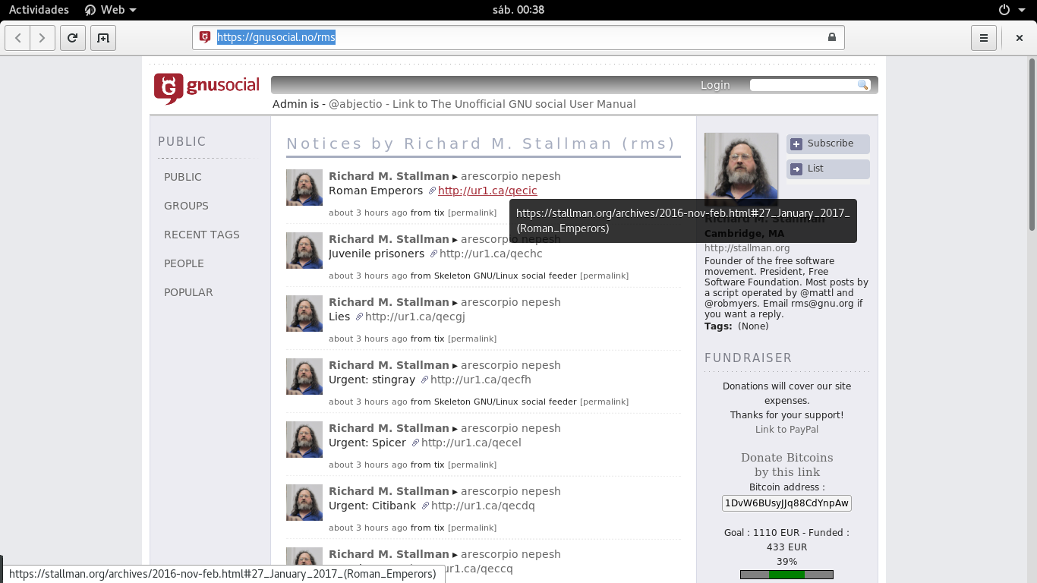The height and width of the screenshot is (583, 1037).
Task: Click attachment icon beside Juvenile prisoners link
Action: pos(433,254)
